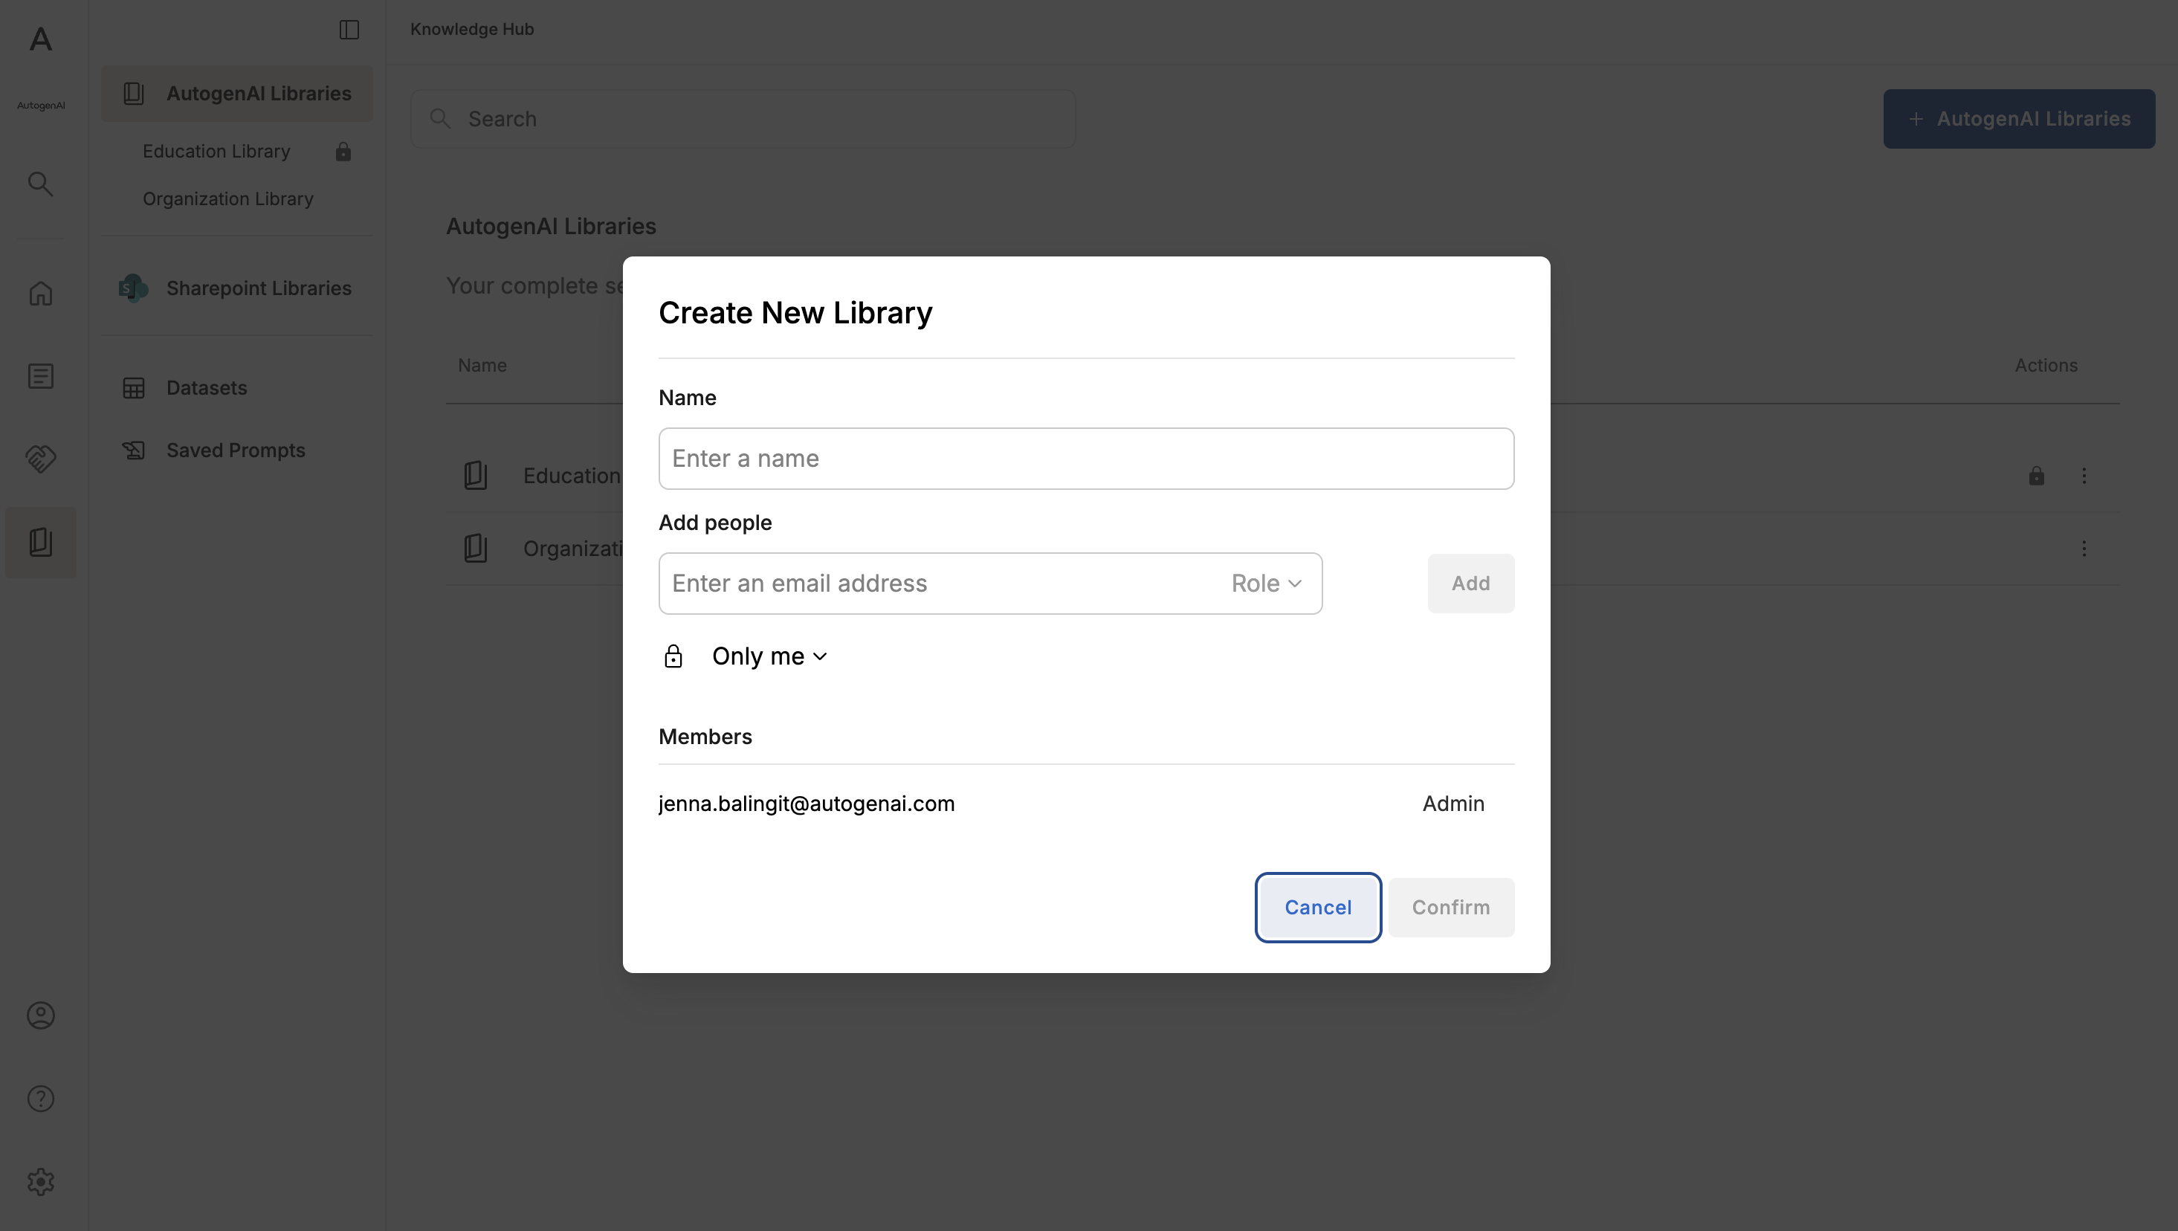Viewport: 2178px width, 1231px height.
Task: Click the plus AutogenAI Libraries button
Action: [x=2019, y=119]
